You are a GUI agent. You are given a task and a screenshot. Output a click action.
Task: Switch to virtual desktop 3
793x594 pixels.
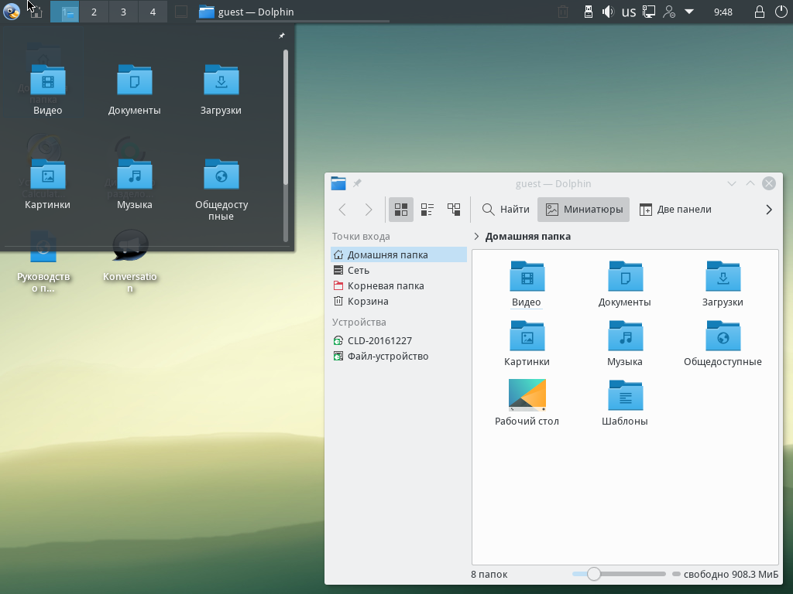pos(123,12)
